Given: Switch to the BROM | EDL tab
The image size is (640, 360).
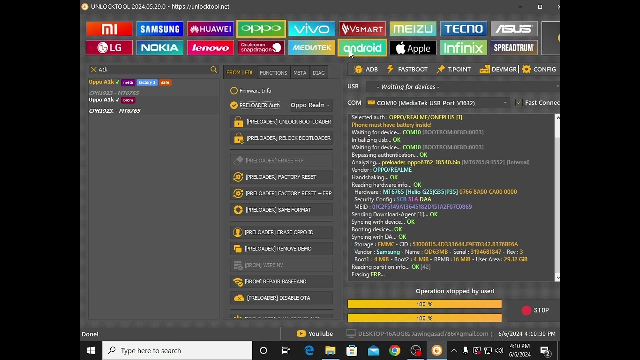Looking at the screenshot, I should click(x=240, y=73).
